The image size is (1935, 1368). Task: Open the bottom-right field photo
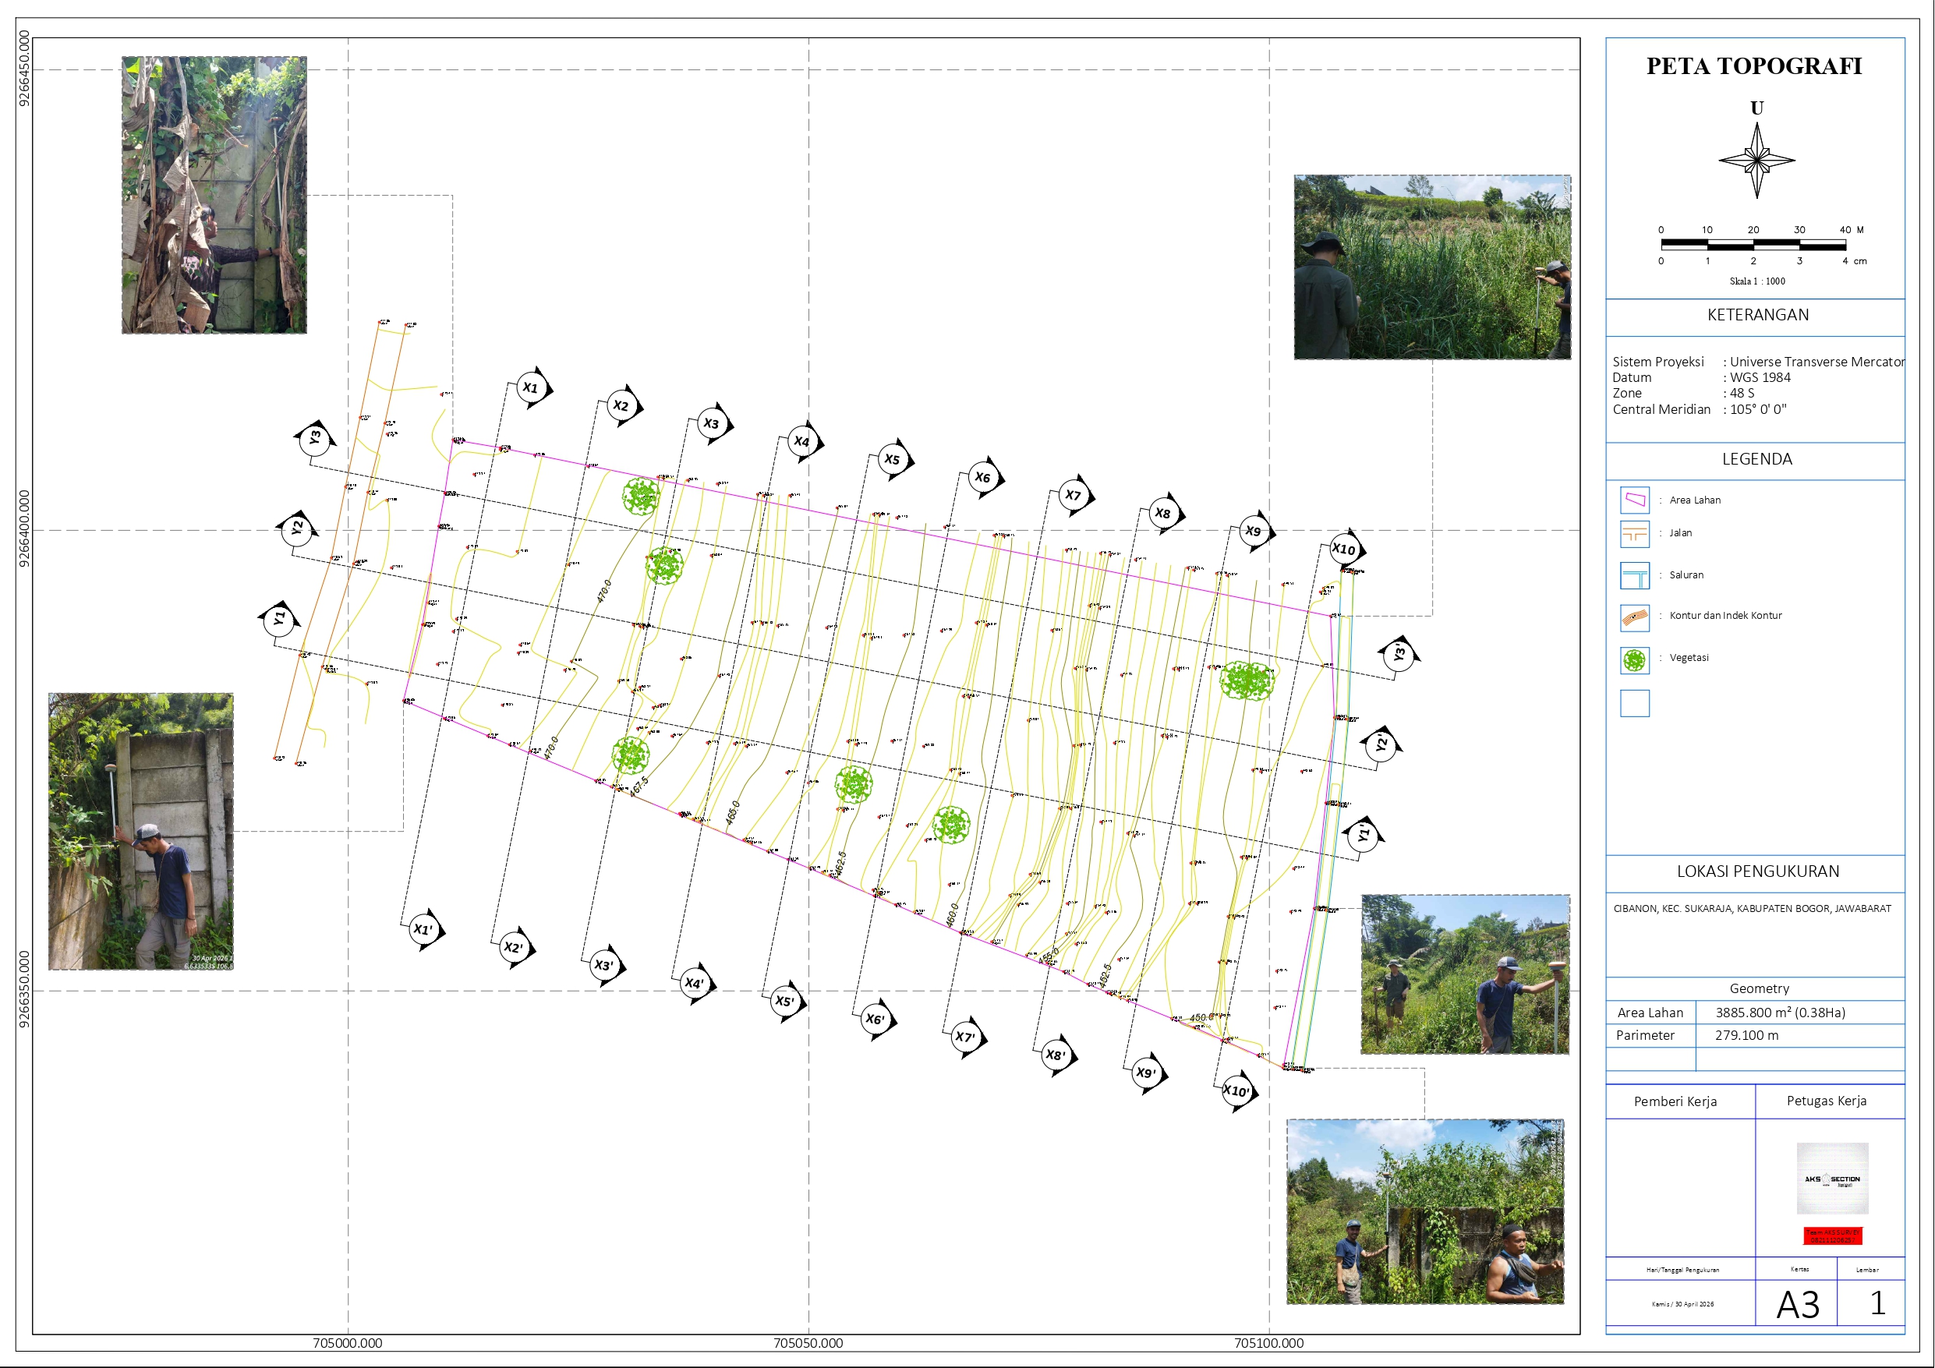[1424, 1211]
